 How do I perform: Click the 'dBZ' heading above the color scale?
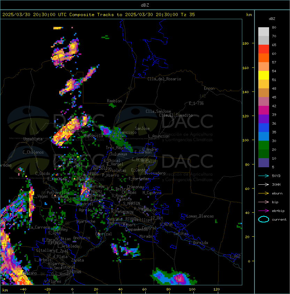(272, 19)
